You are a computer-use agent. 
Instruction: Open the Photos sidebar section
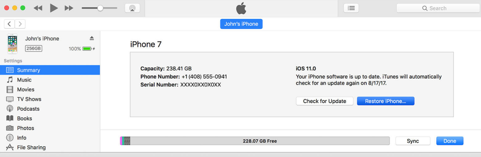pyautogui.click(x=50, y=128)
